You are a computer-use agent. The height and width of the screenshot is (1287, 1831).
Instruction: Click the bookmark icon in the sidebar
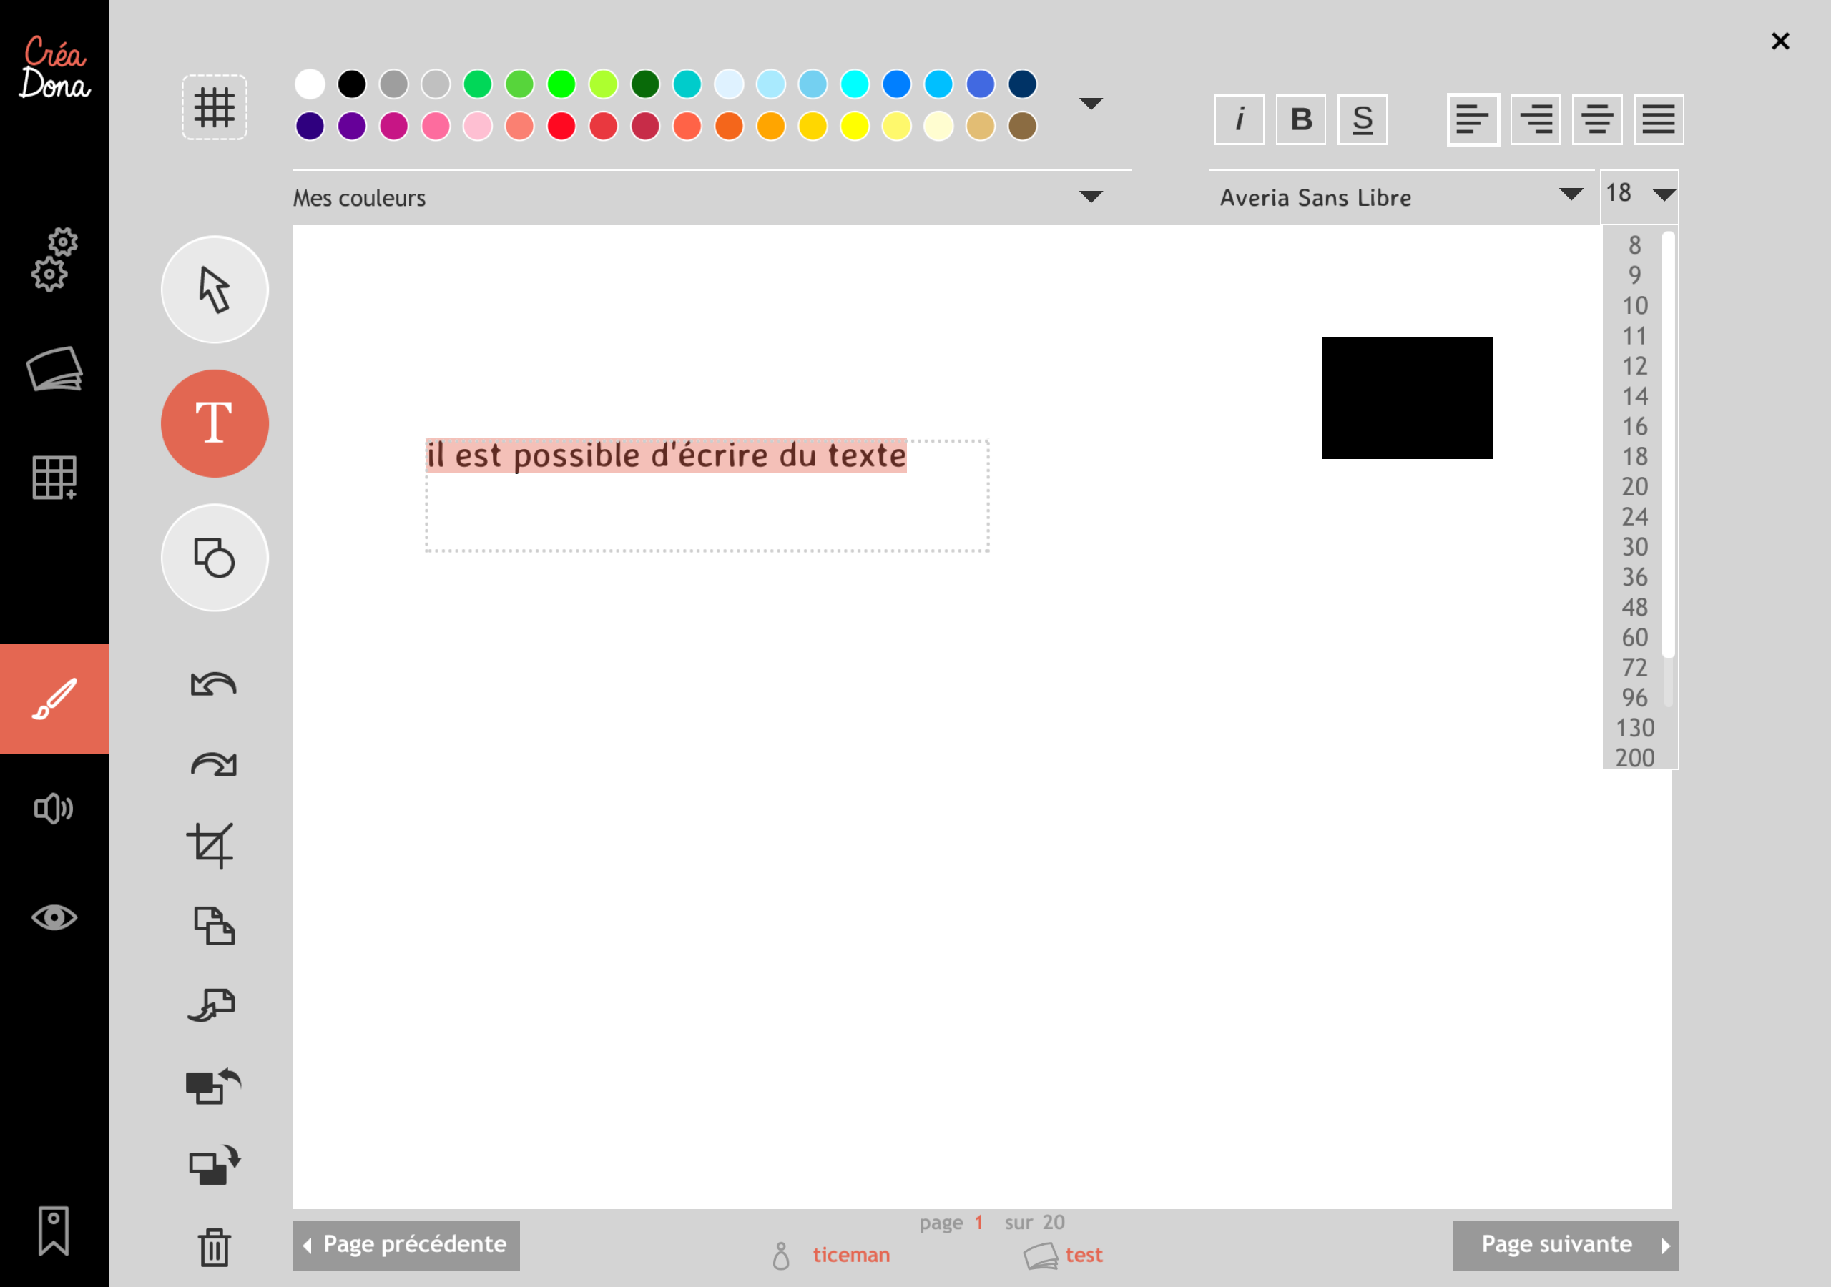click(54, 1231)
